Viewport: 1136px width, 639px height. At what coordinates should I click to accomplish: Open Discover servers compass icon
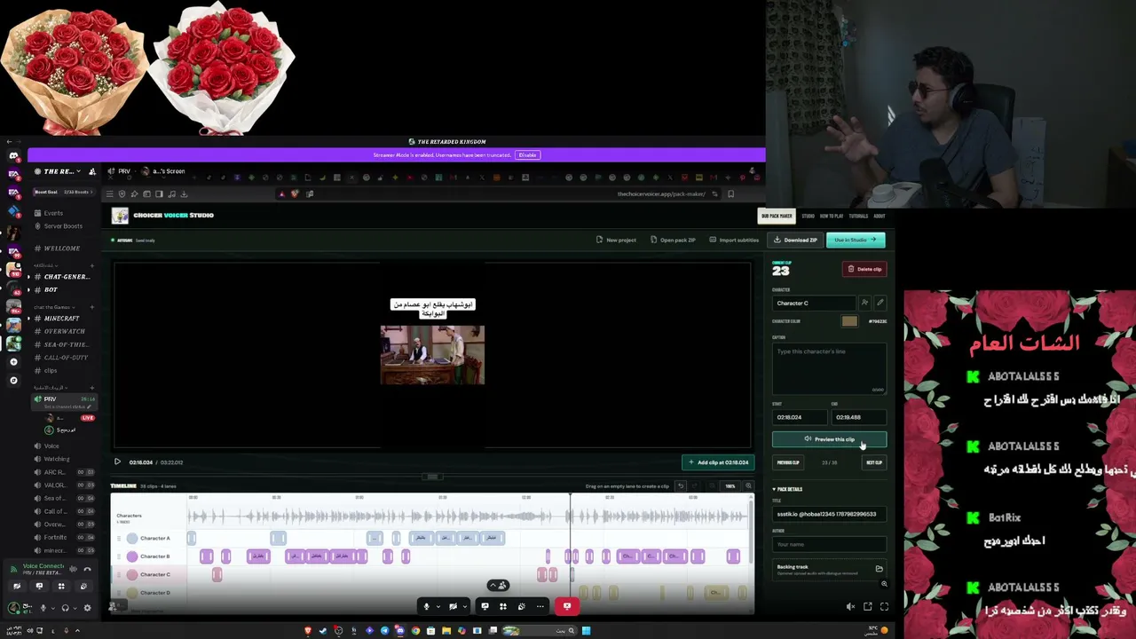(13, 381)
